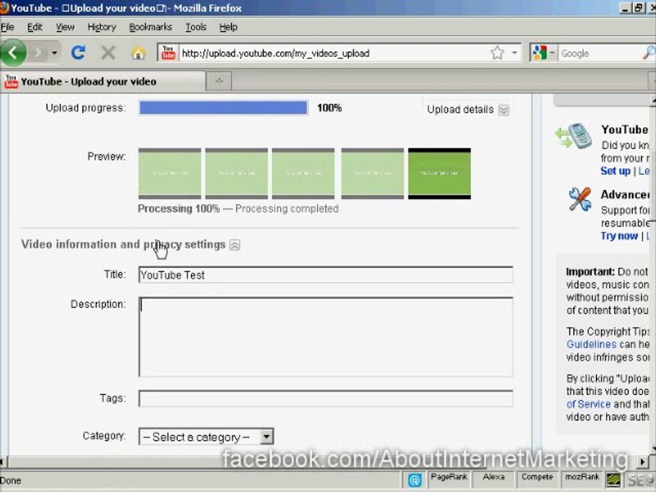The height and width of the screenshot is (492, 656).
Task: Click the Compete status bar item
Action: [537, 478]
